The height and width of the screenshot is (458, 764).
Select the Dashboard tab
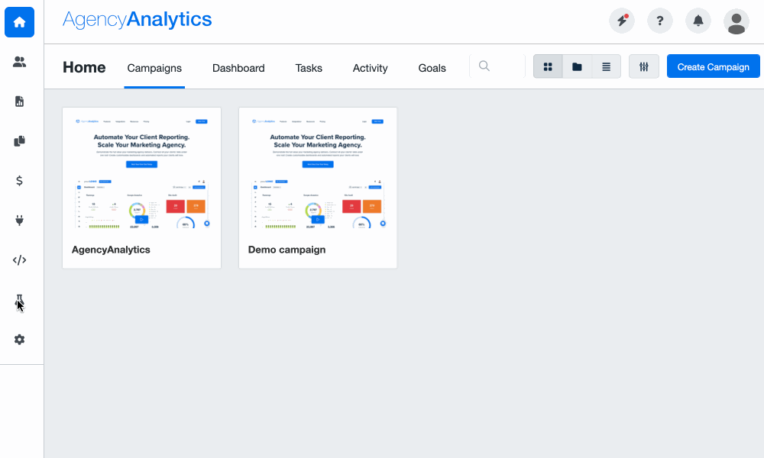[x=238, y=68]
